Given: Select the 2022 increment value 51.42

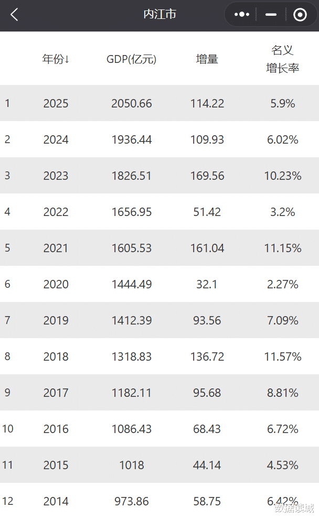Looking at the screenshot, I should [x=207, y=212].
